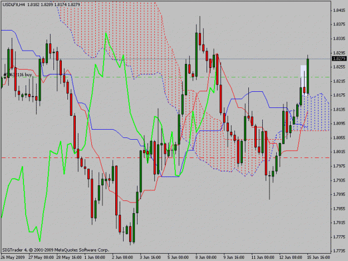Click price axis label 1.8095
The width and height of the screenshot is (348, 261).
point(339,124)
